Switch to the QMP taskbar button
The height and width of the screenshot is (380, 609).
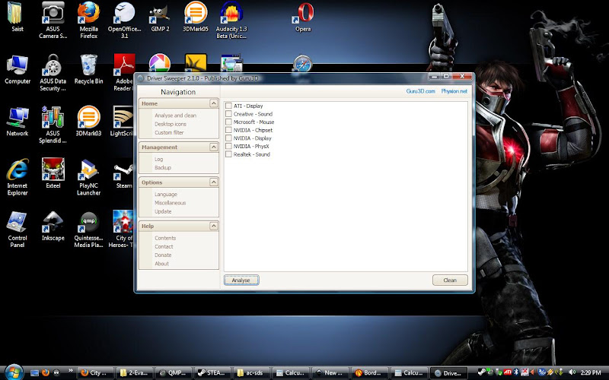[x=173, y=373]
